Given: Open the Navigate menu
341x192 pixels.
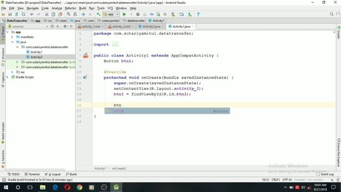Looking at the screenshot, I should (33, 9).
